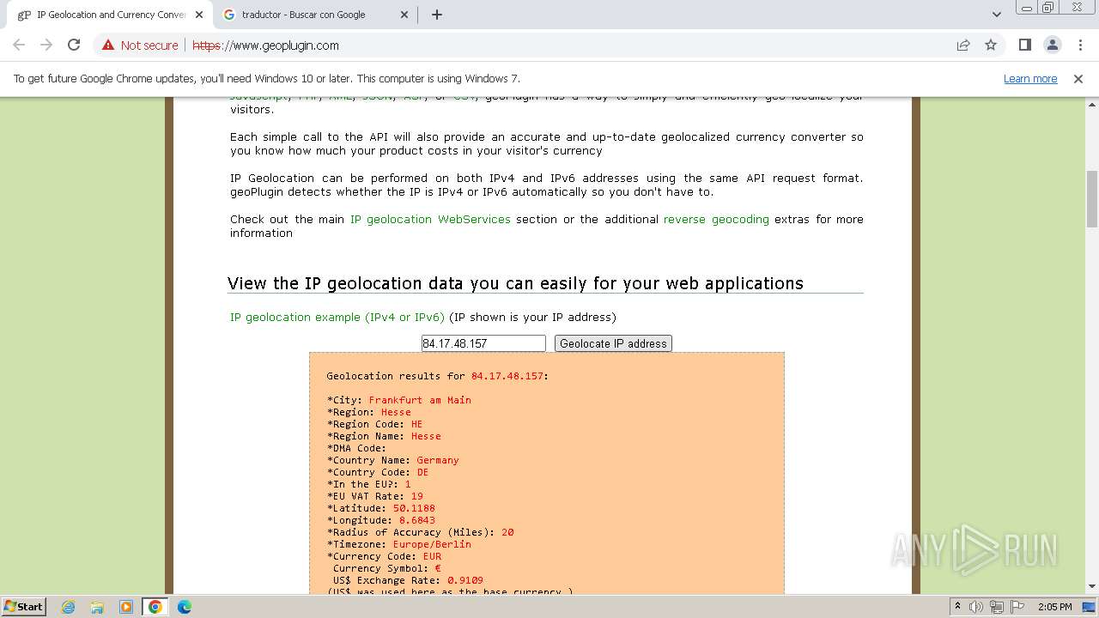Close the traductor Google tab

click(x=404, y=15)
